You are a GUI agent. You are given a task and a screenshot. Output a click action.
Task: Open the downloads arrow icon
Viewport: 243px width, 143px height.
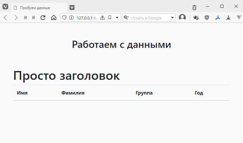tap(228, 18)
